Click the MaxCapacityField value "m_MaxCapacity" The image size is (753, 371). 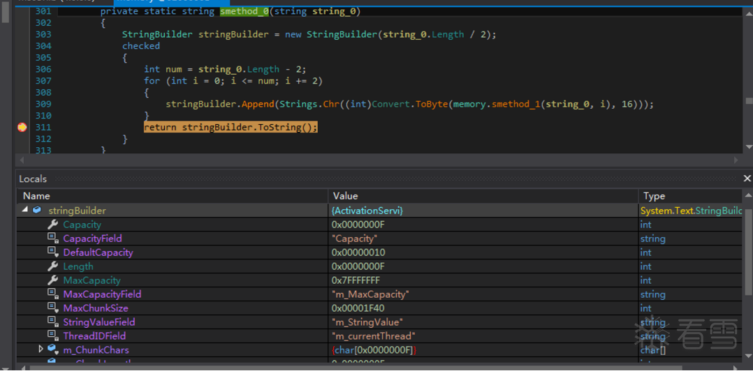[370, 294]
